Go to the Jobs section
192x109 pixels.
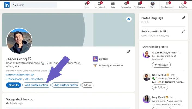pos(113,5)
